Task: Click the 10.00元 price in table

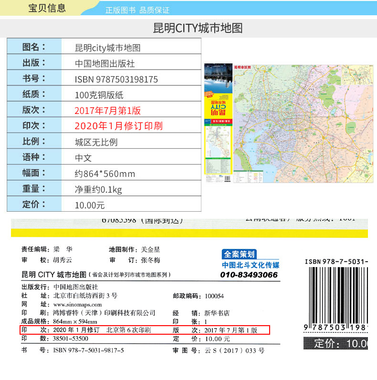Action: tap(90, 205)
